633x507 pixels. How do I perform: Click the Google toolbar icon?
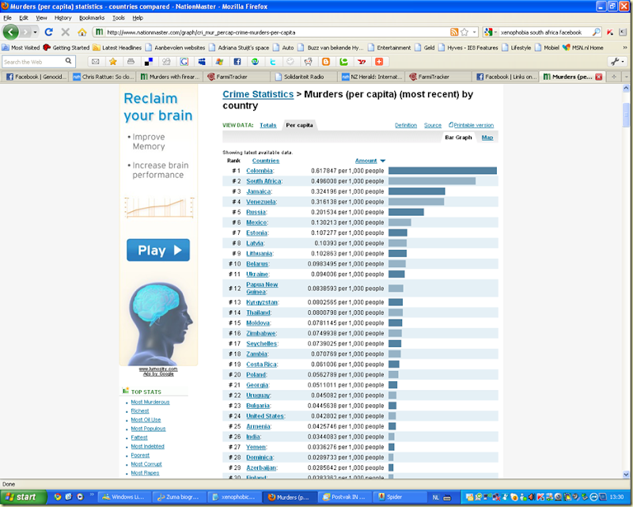(x=184, y=62)
